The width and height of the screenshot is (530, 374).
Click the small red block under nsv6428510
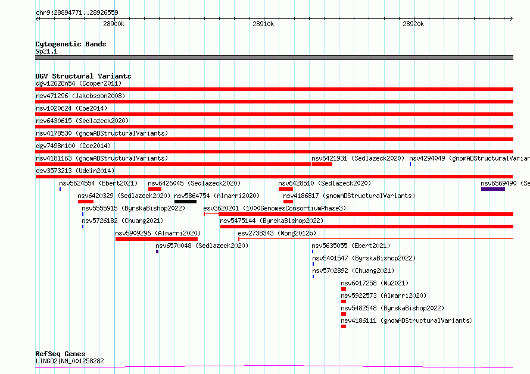point(286,189)
